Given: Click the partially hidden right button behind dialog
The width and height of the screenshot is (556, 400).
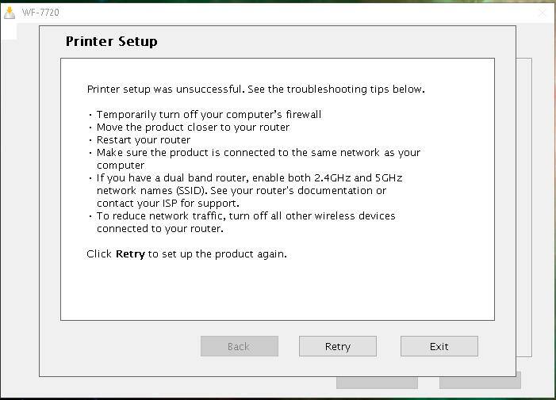Looking at the screenshot, I should point(480,381).
